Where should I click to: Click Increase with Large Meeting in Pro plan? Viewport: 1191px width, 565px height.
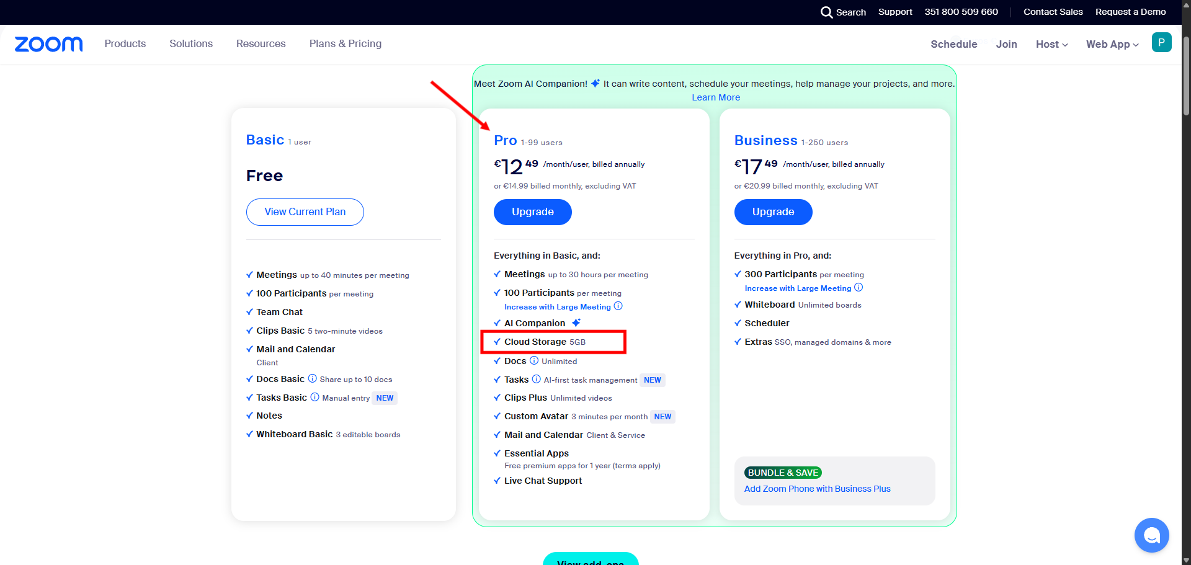click(x=557, y=307)
